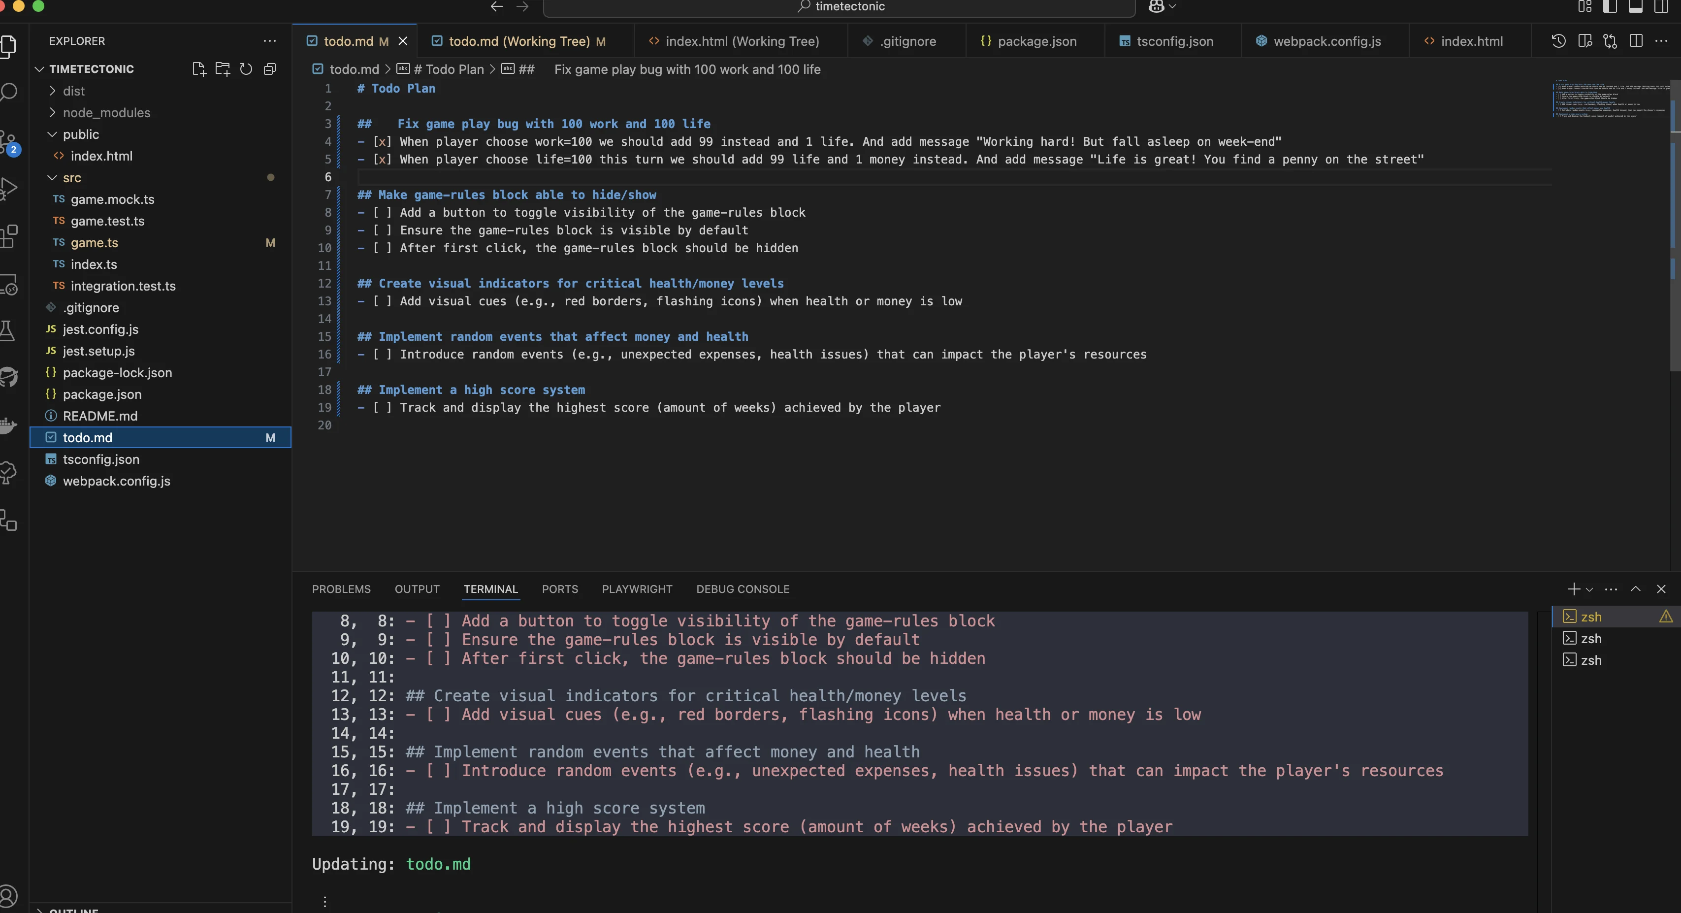Open the Search view in the activity bar
The image size is (1681, 913).
pos(10,92)
